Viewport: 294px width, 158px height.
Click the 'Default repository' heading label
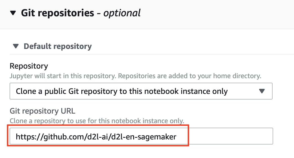pos(58,46)
